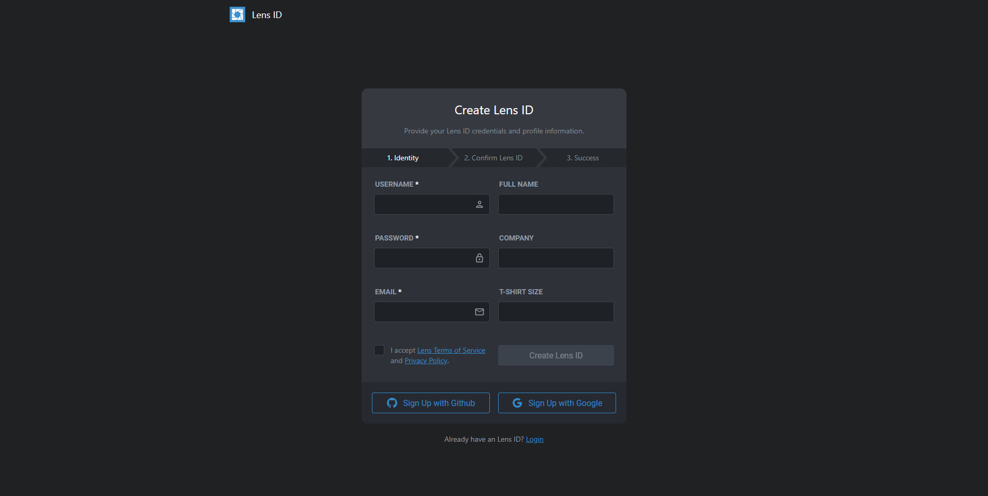Click the Login link at the bottom

[534, 439]
